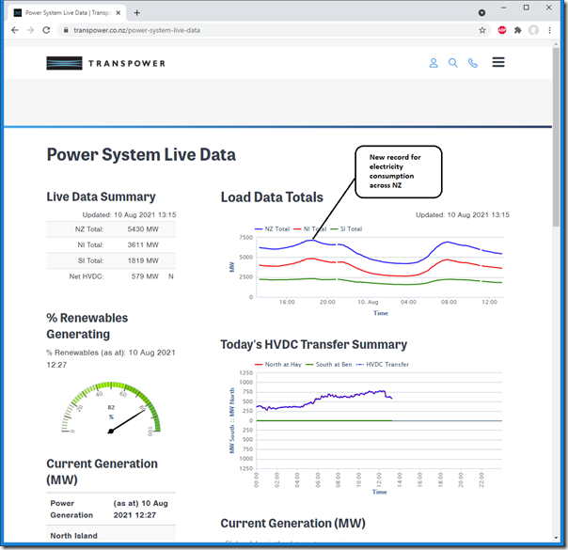This screenshot has height=550, width=568.
Task: Open the site search magnifier icon
Action: tap(453, 63)
